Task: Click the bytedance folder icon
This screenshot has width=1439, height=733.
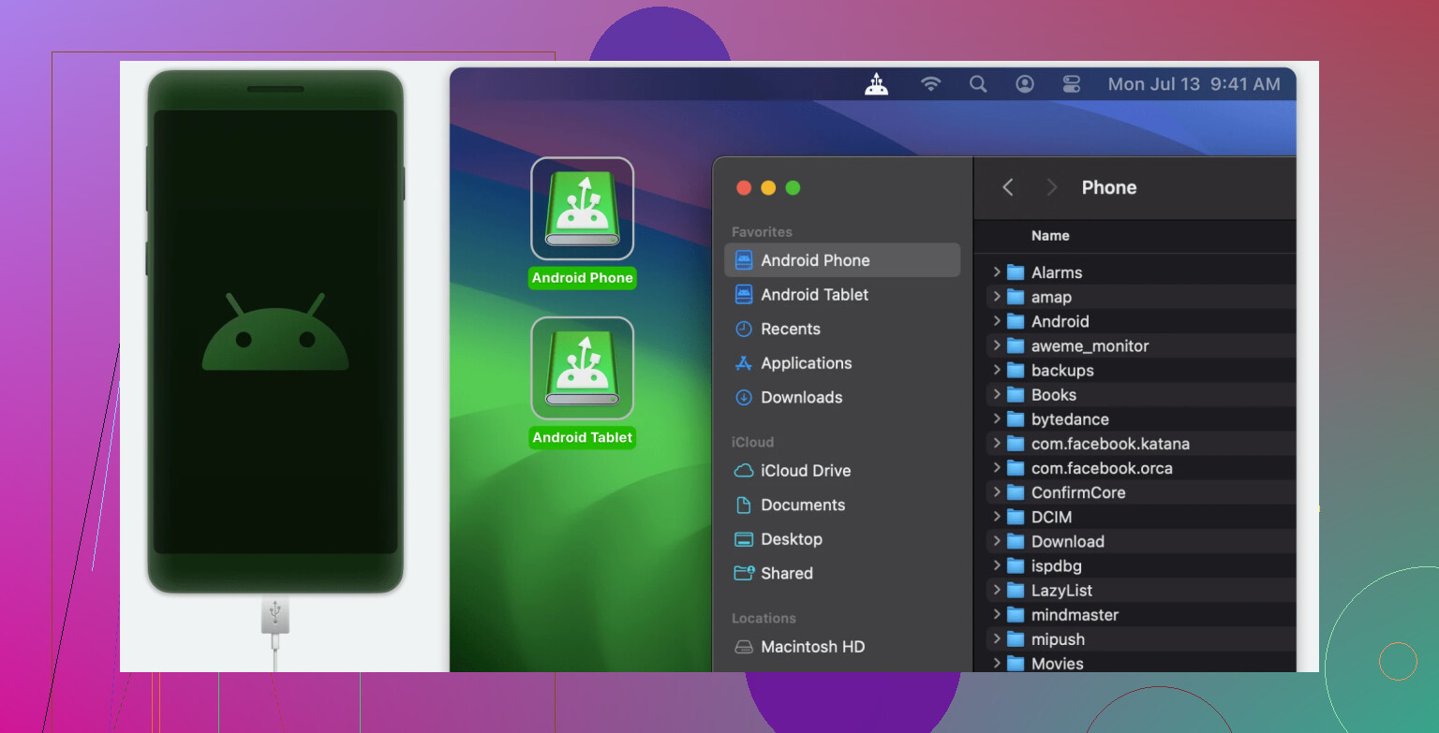Action: (x=1016, y=419)
